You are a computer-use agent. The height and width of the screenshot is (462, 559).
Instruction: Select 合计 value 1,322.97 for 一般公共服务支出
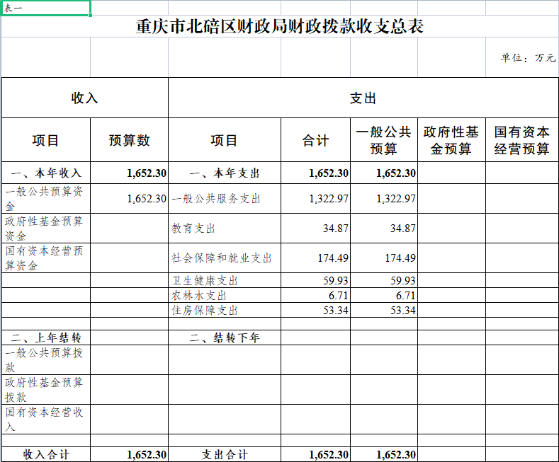pos(316,199)
